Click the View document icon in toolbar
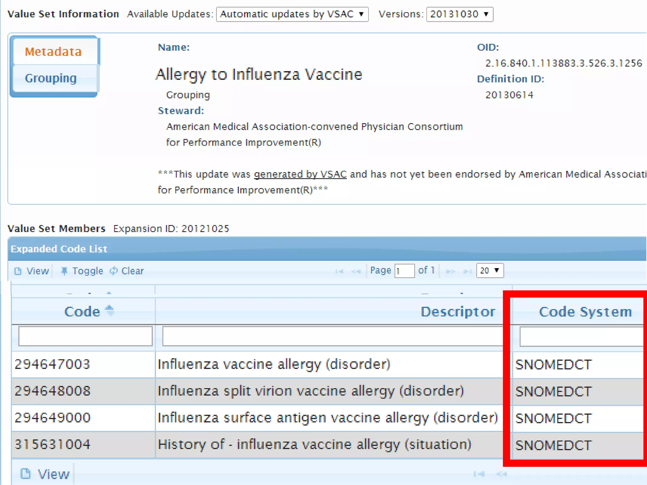The image size is (647, 485). tap(18, 271)
